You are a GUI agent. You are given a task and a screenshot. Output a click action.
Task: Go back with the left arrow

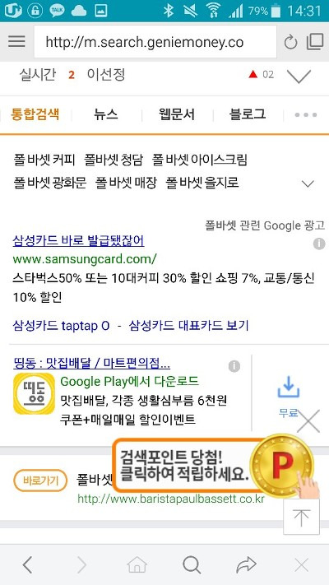click(27, 565)
